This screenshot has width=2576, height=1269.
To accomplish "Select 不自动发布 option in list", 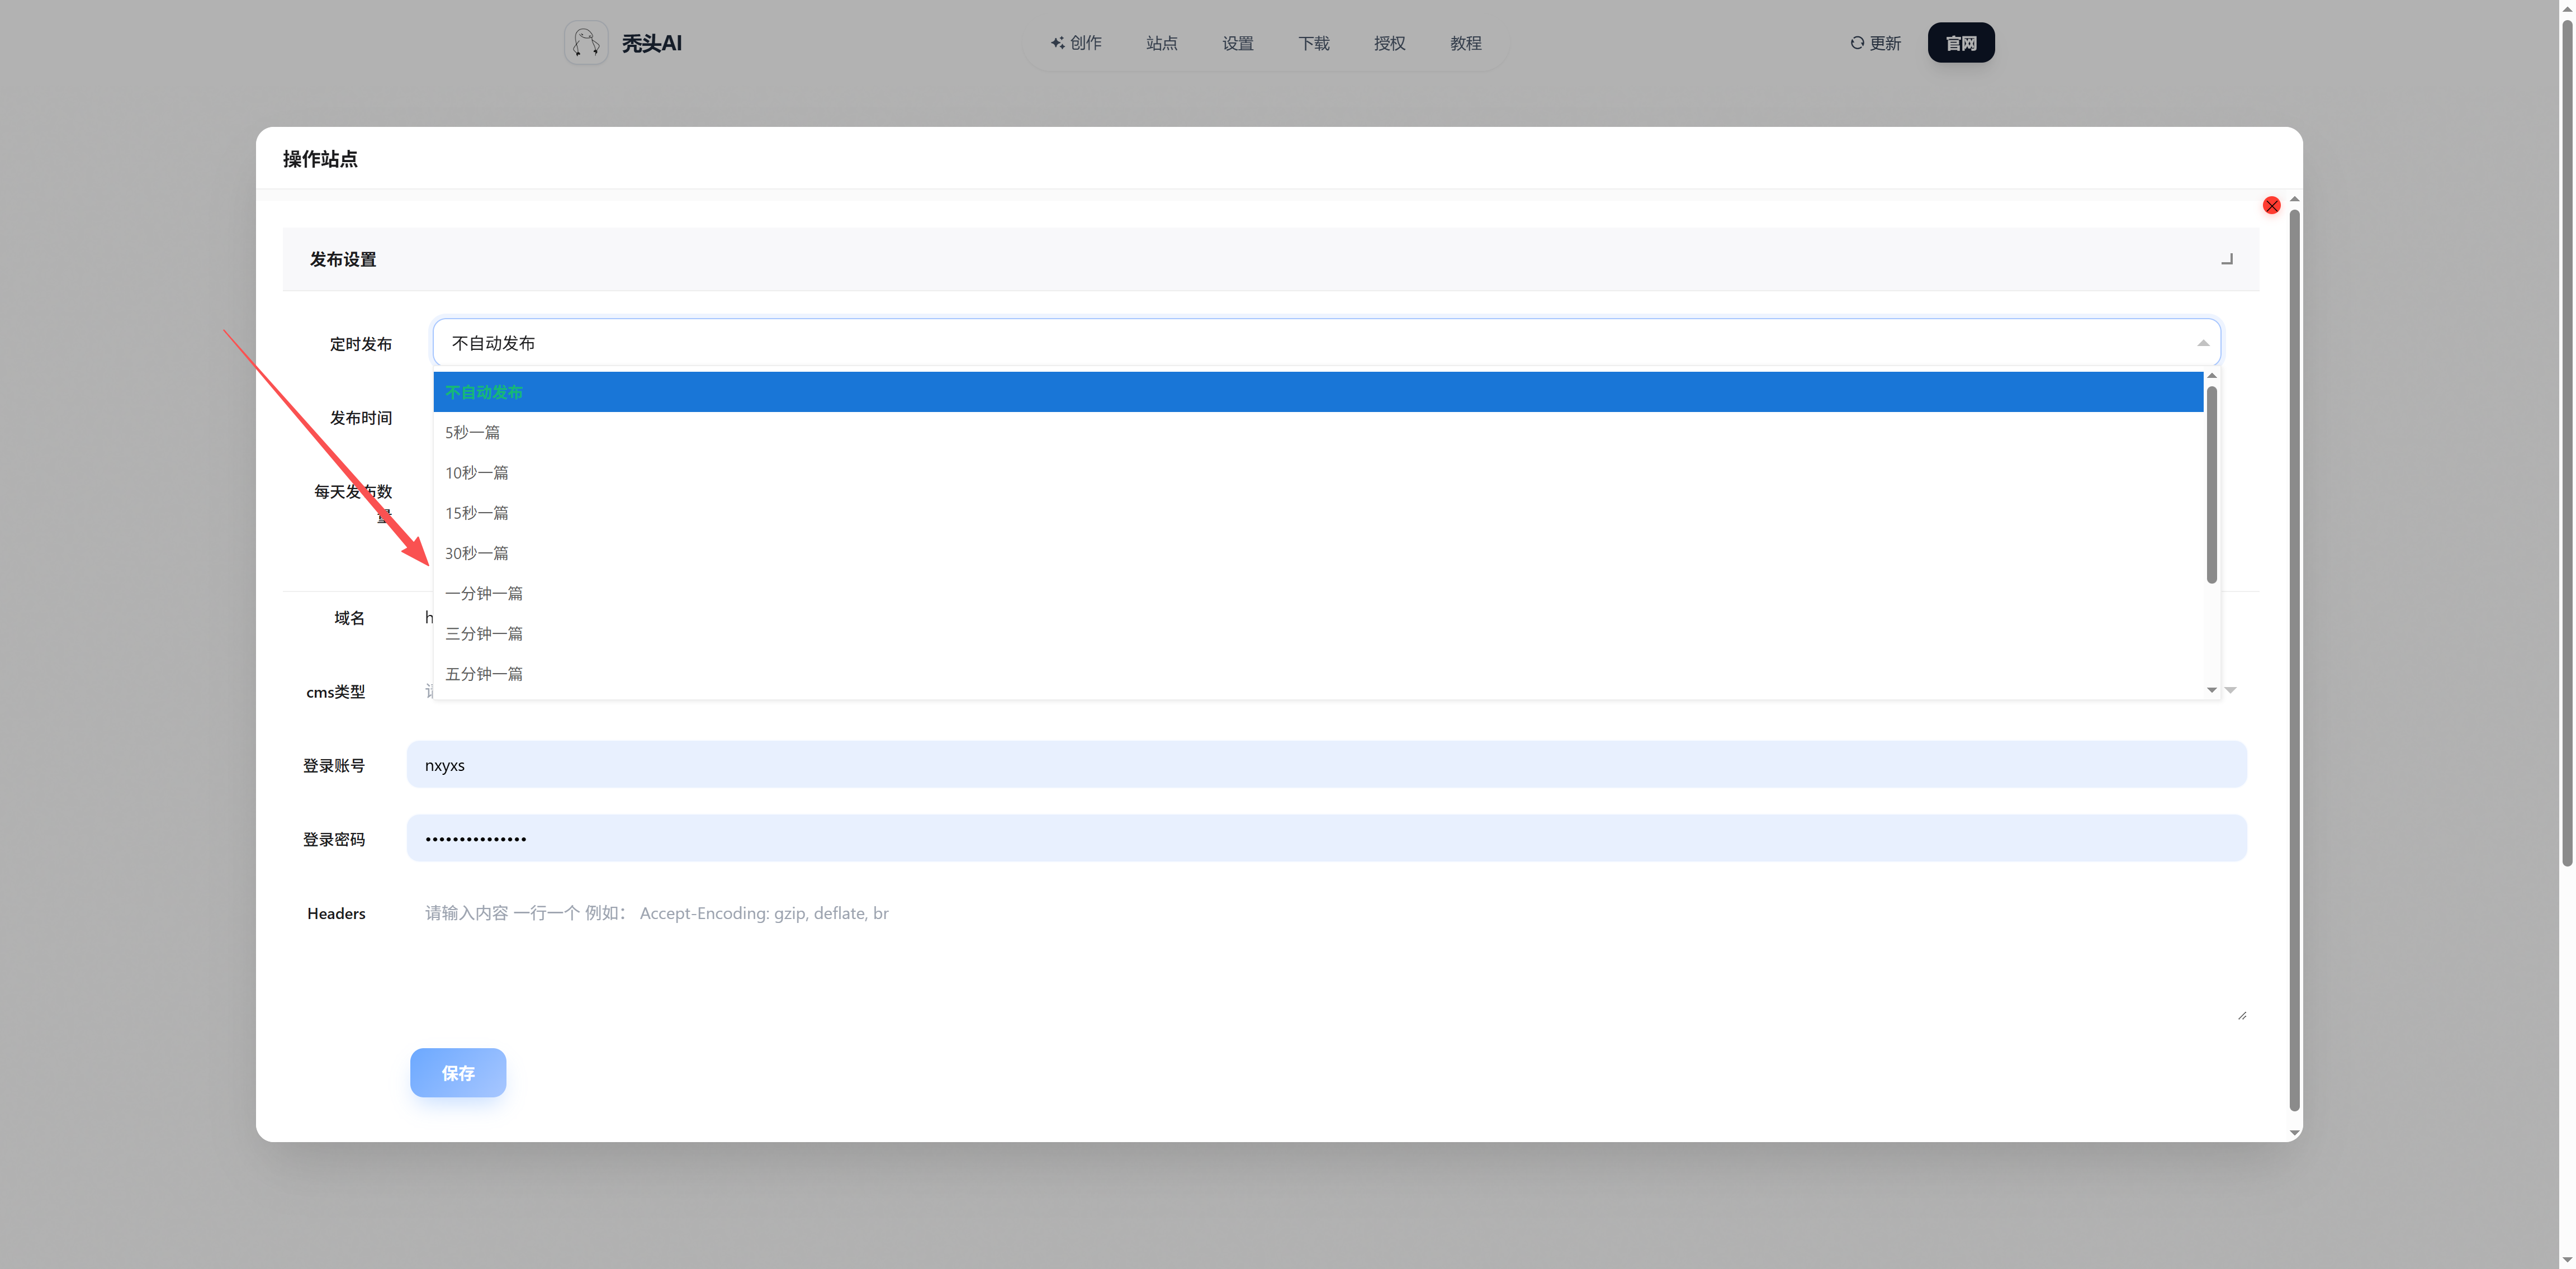I will pos(484,392).
